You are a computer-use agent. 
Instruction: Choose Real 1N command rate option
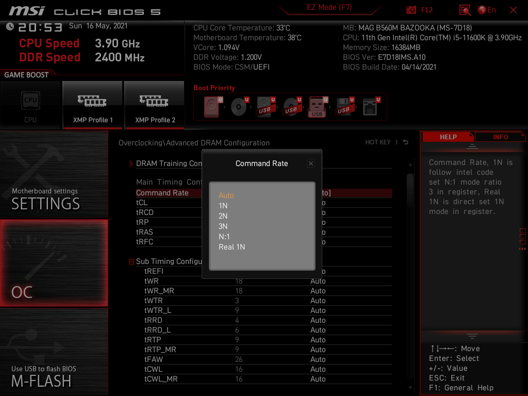point(232,247)
